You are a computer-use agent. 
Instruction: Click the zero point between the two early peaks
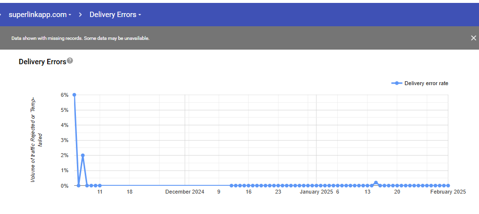pyautogui.click(x=78, y=186)
